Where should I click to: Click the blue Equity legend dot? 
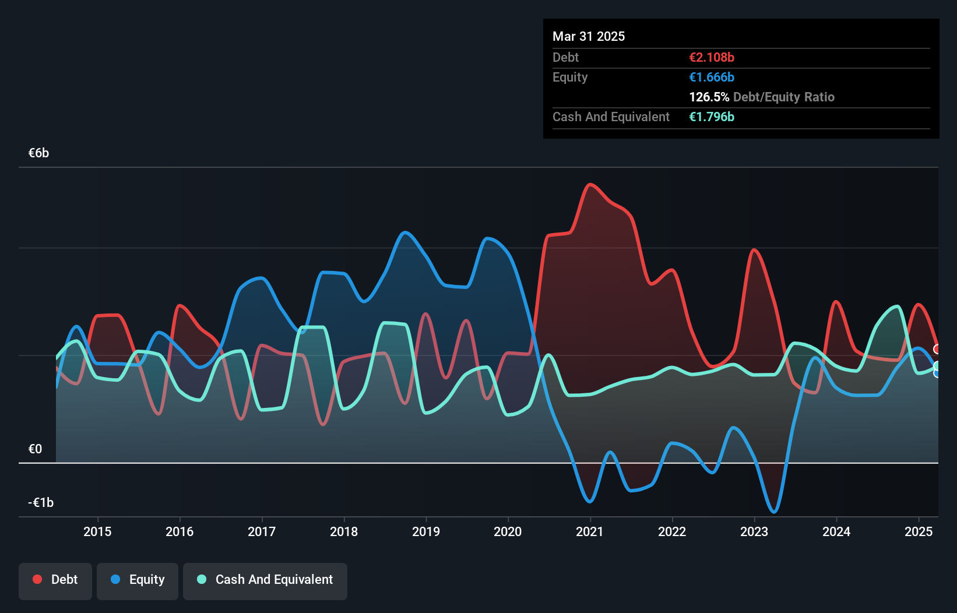tap(115, 579)
